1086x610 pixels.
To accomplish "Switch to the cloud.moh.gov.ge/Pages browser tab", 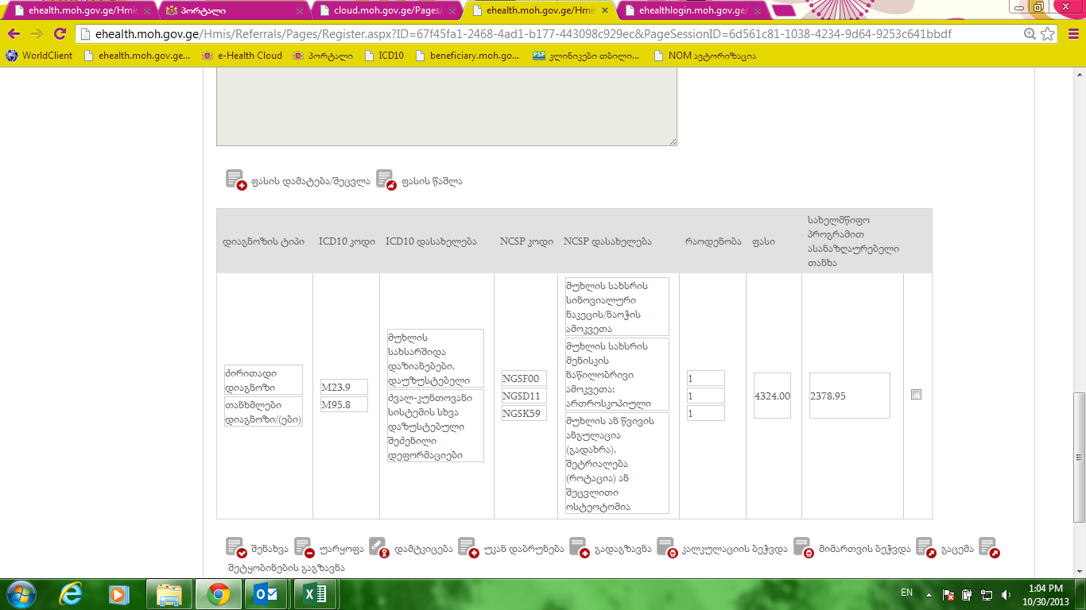I will pyautogui.click(x=386, y=11).
